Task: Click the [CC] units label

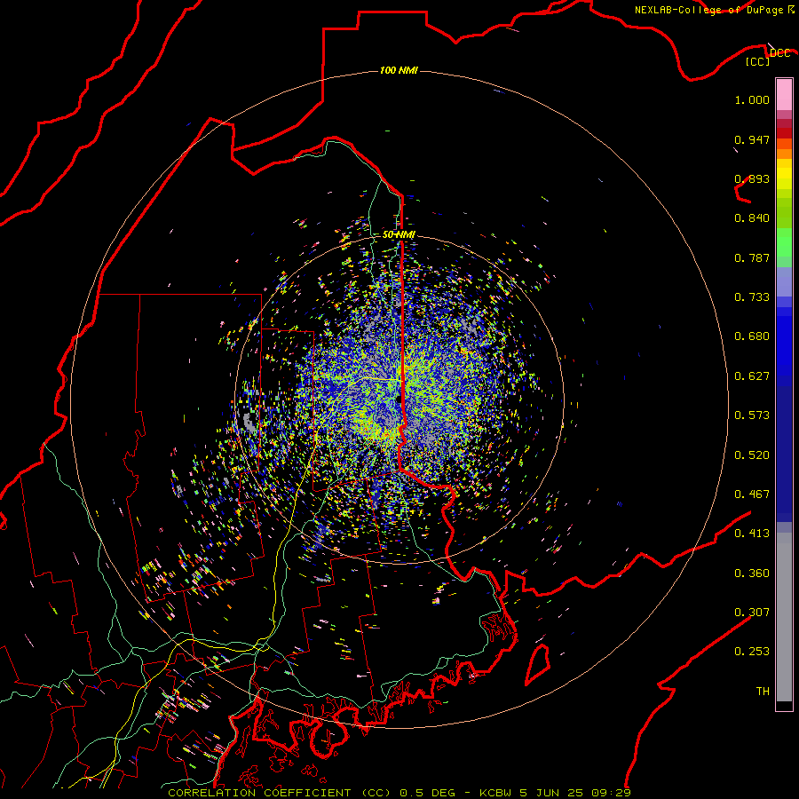Action: coord(758,61)
